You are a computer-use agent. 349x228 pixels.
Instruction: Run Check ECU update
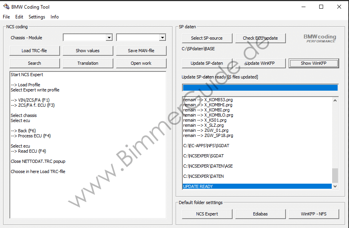click(260, 38)
